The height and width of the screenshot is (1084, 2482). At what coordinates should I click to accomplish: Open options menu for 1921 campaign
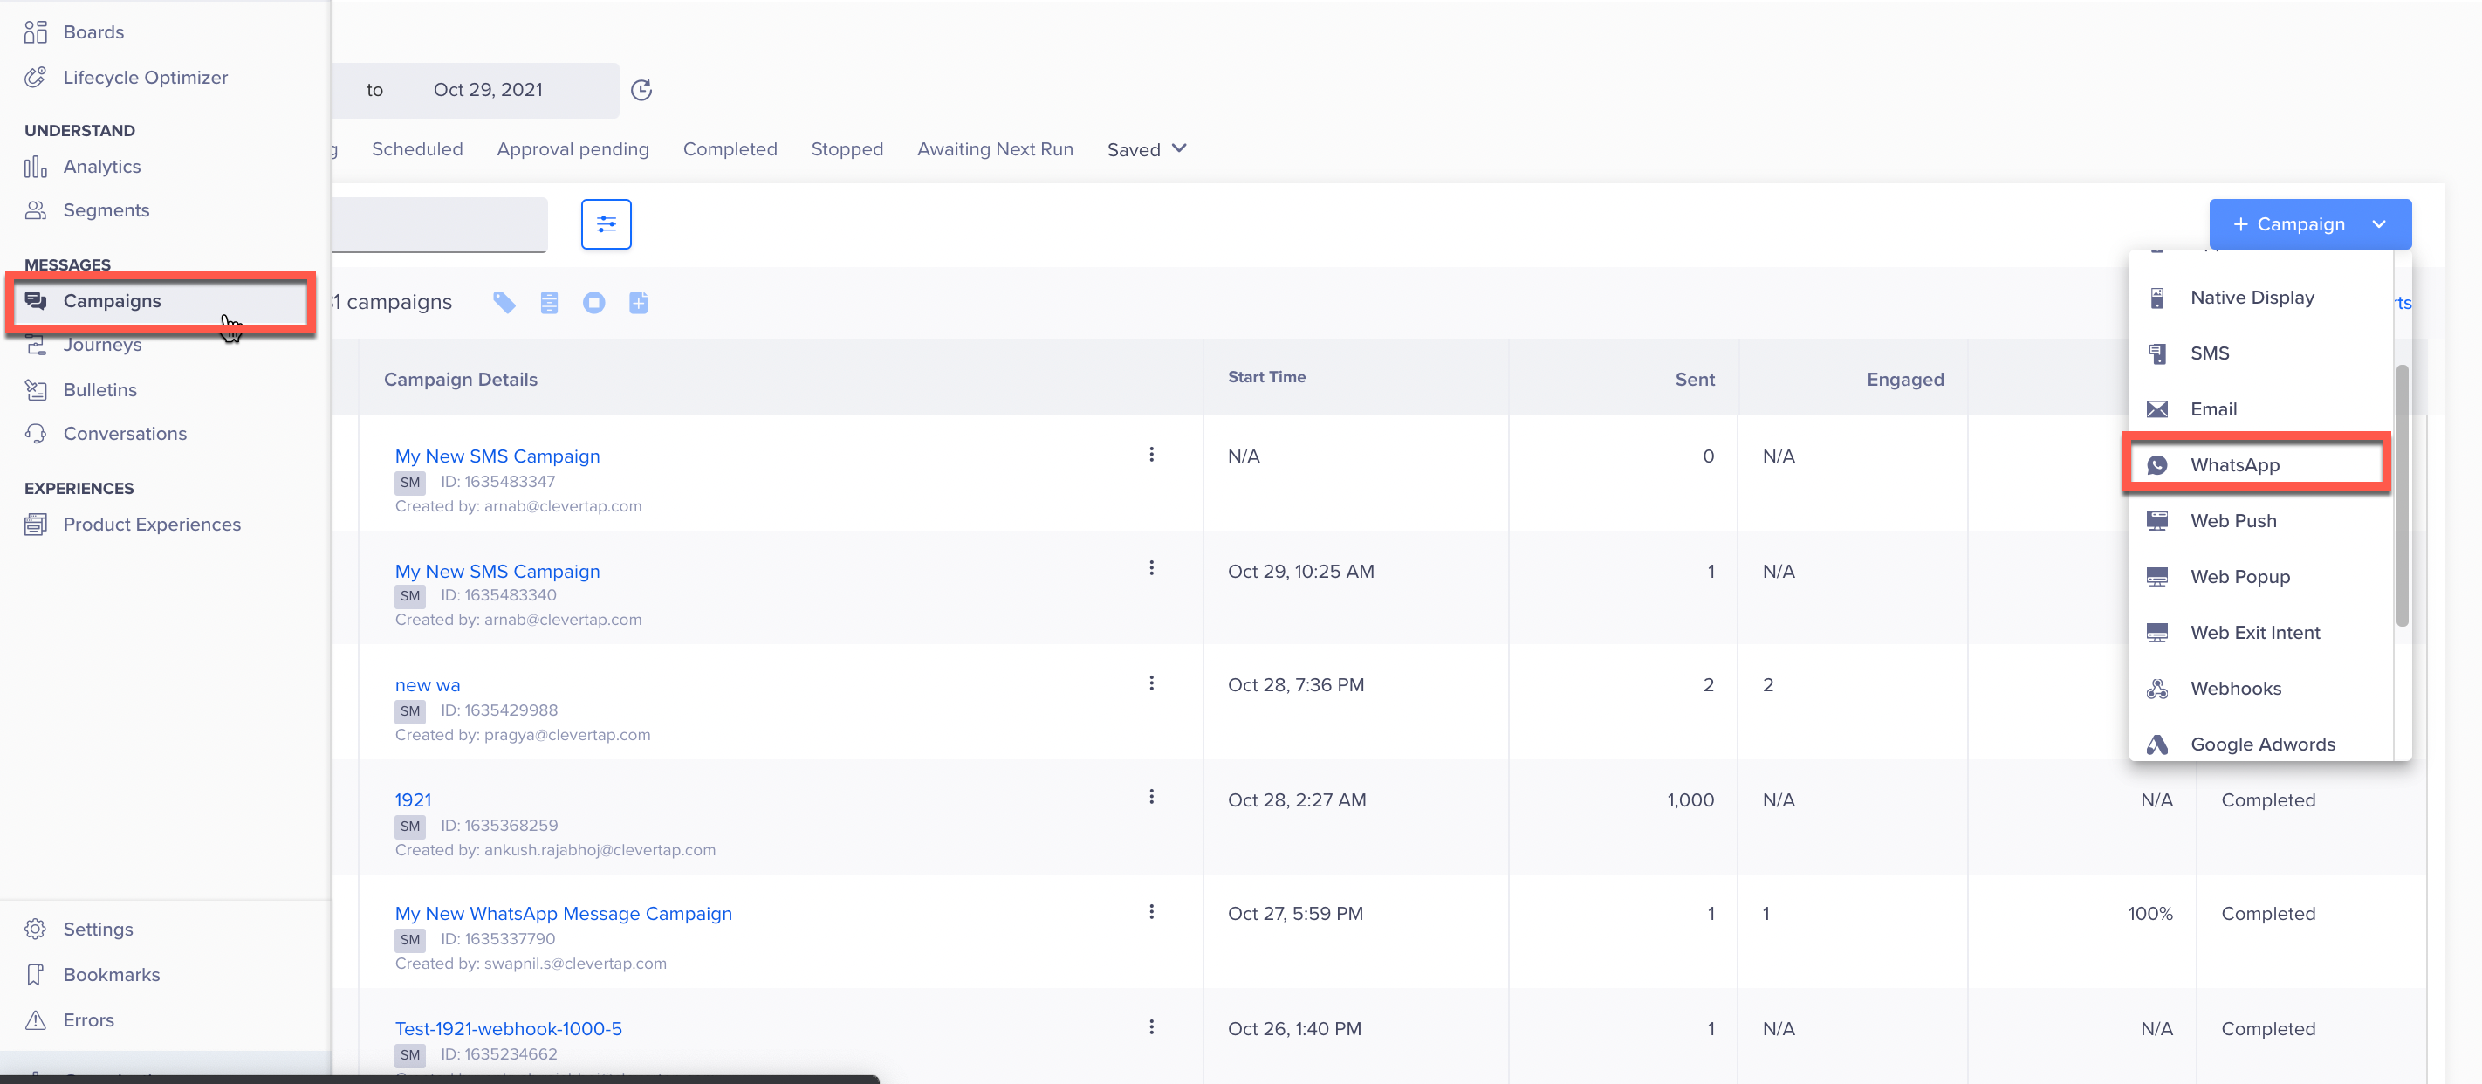(1150, 797)
